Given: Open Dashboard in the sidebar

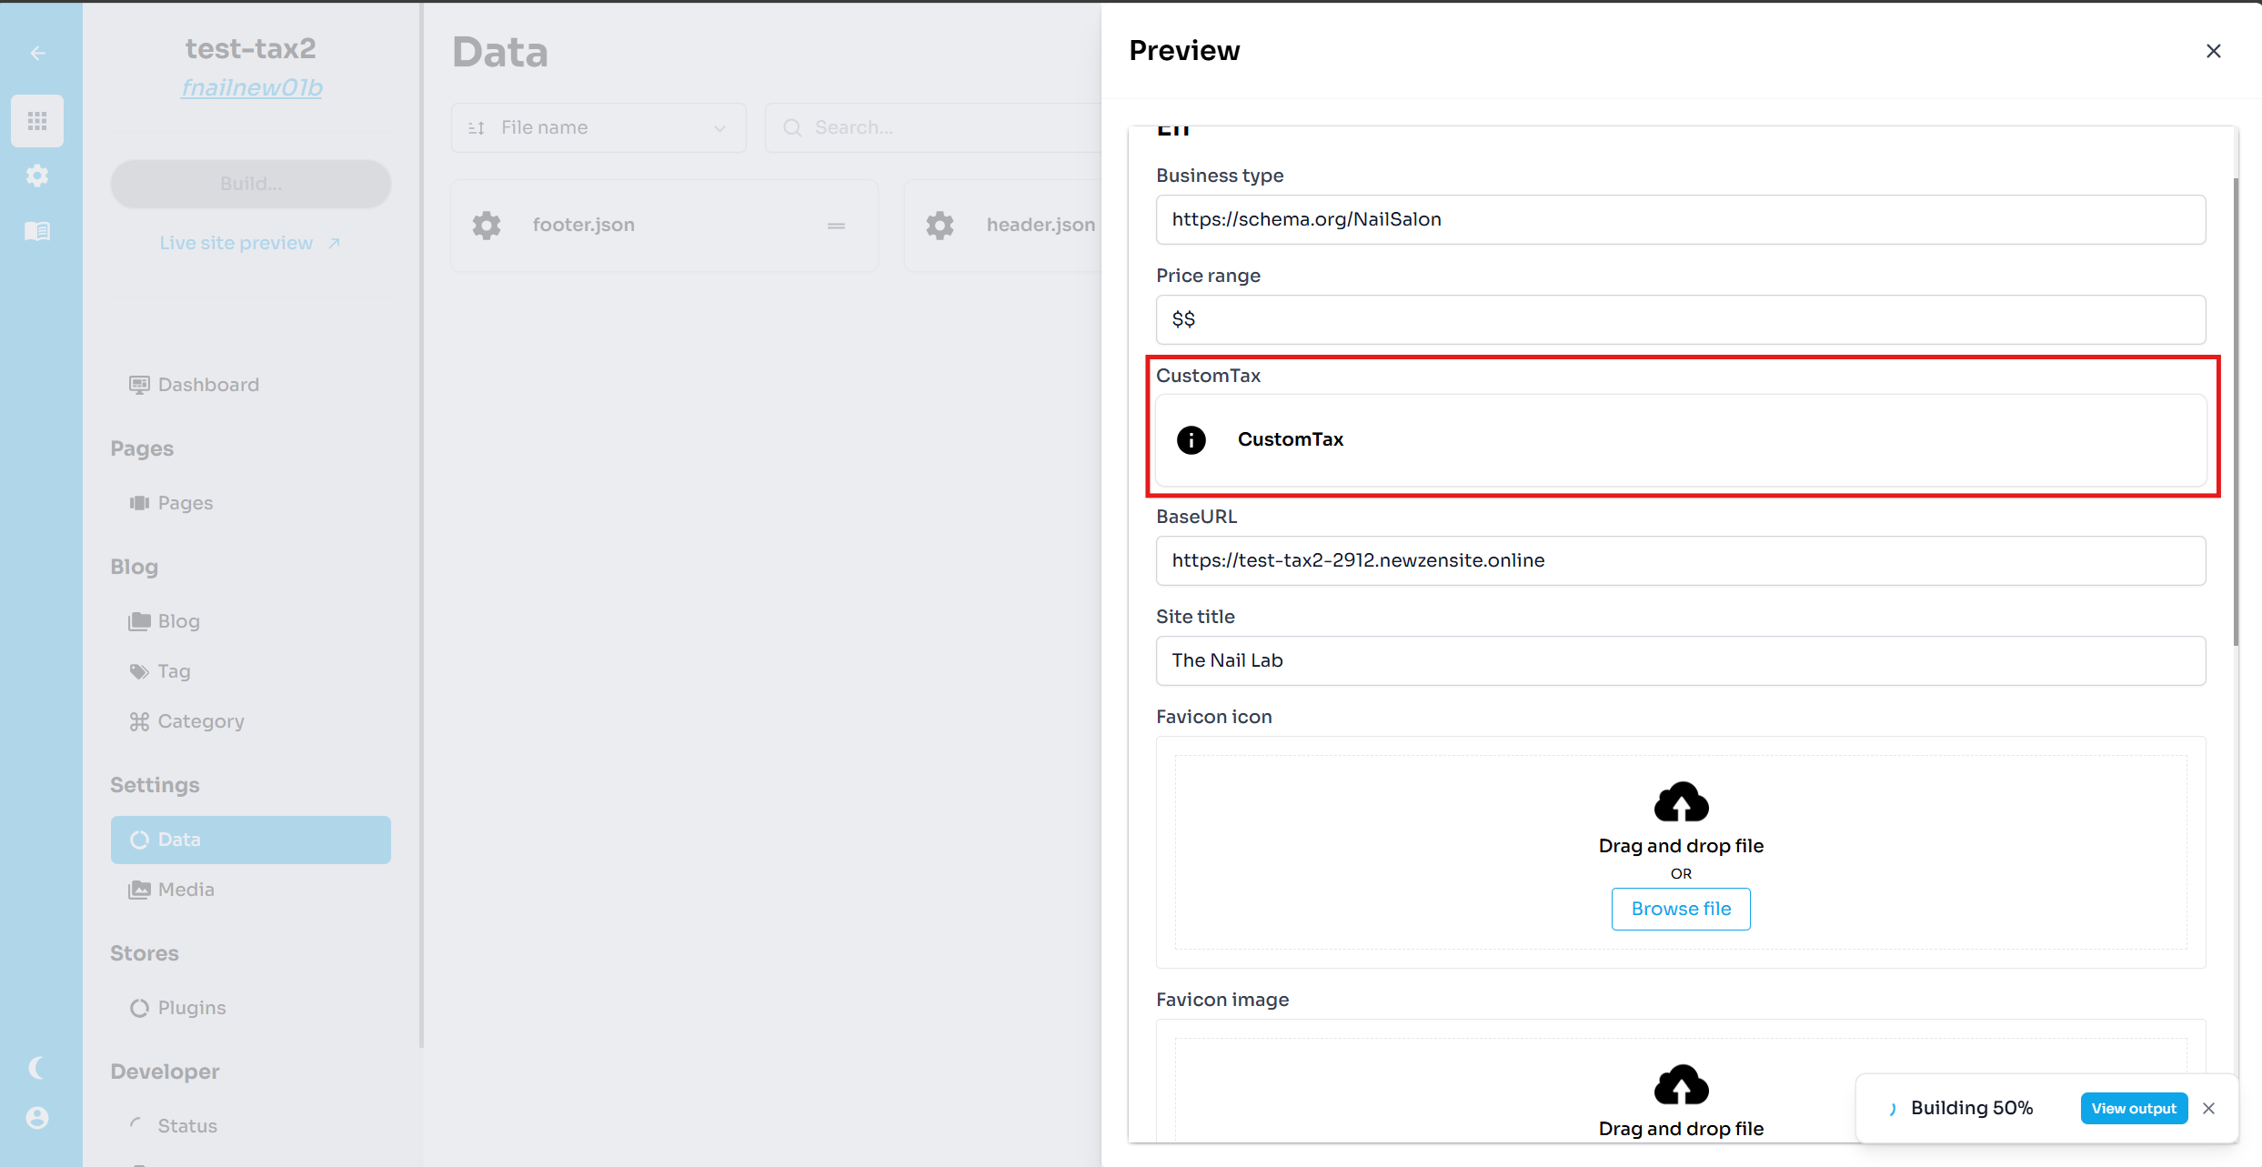Looking at the screenshot, I should point(207,385).
